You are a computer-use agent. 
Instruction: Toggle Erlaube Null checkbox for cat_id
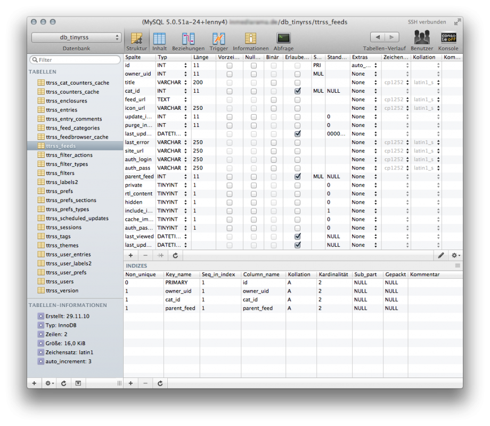(x=298, y=91)
